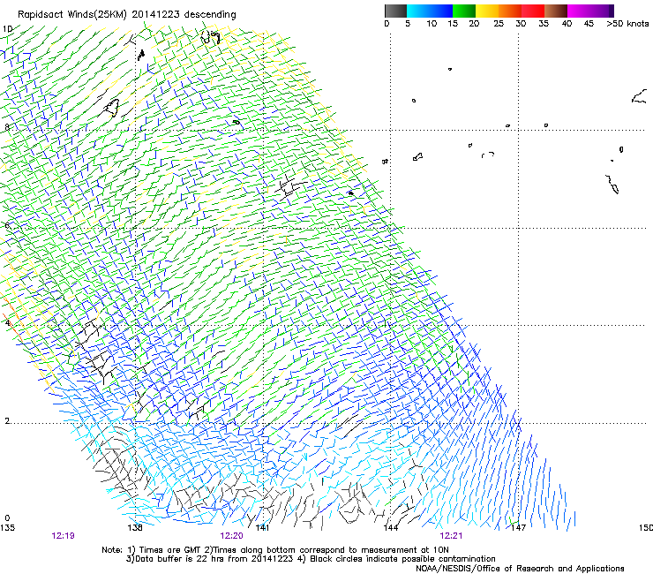The image size is (653, 574).
Task: Select the 'Data buffer is 22 hrs' note line
Action: coord(311,559)
